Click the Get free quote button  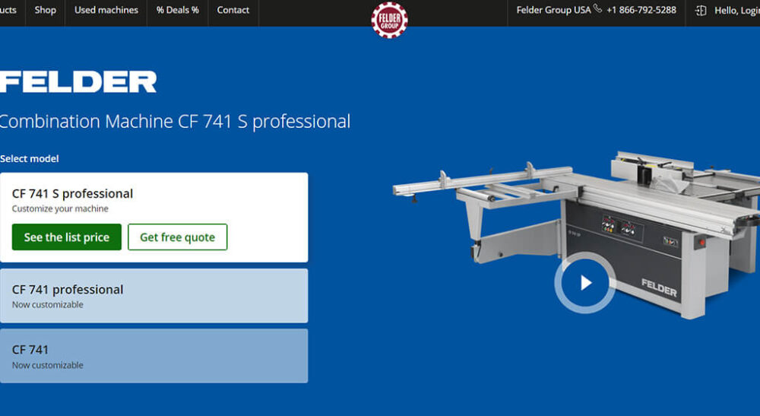pos(177,237)
